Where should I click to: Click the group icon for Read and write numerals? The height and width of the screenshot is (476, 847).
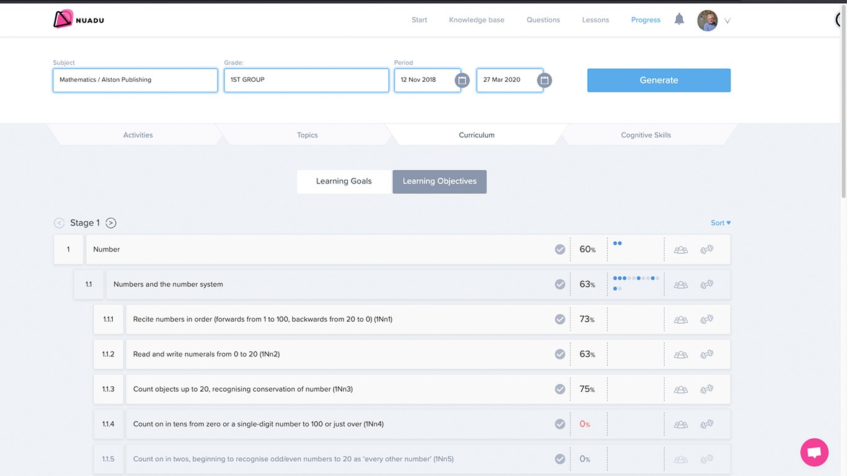pyautogui.click(x=681, y=355)
